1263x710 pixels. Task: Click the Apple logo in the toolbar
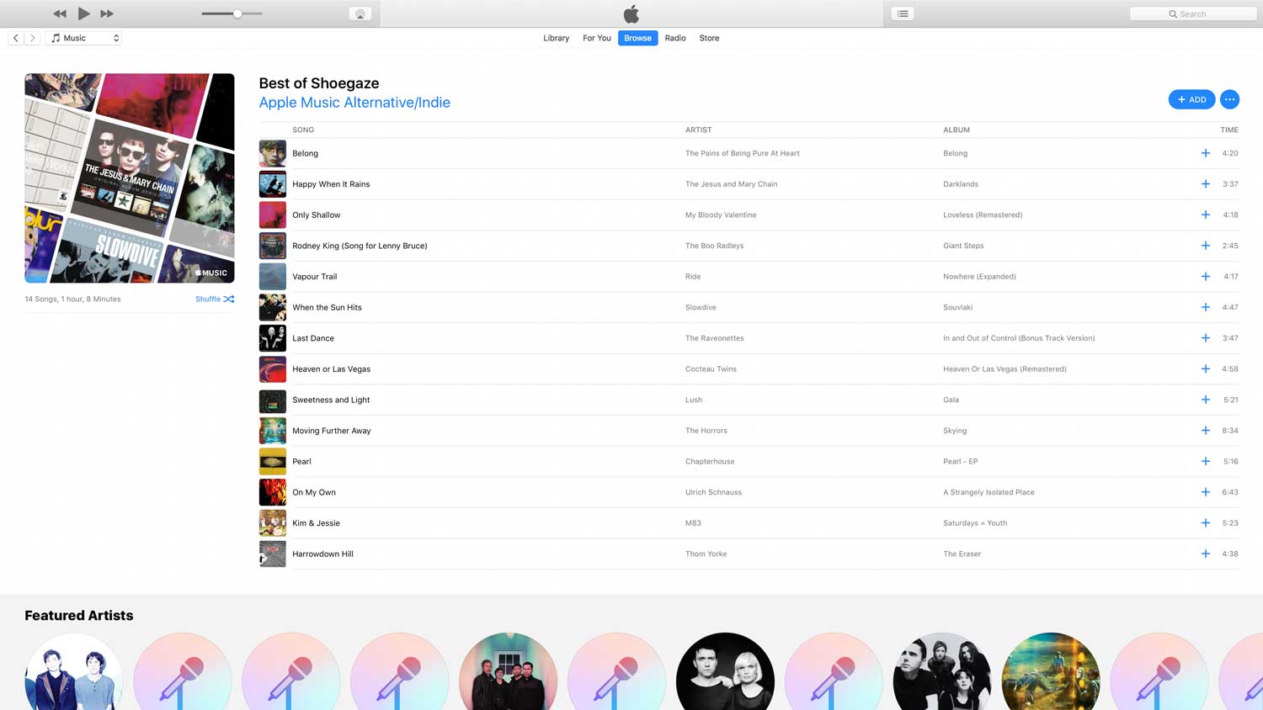click(631, 13)
